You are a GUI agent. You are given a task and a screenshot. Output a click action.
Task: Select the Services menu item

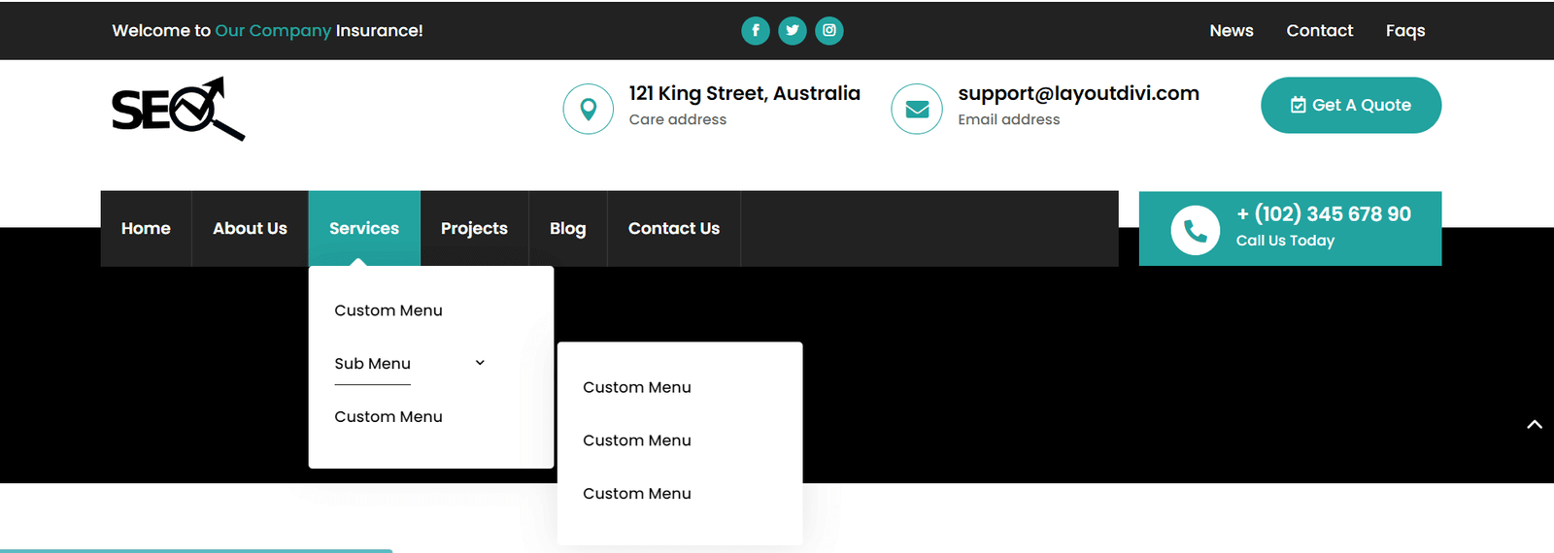tap(364, 228)
